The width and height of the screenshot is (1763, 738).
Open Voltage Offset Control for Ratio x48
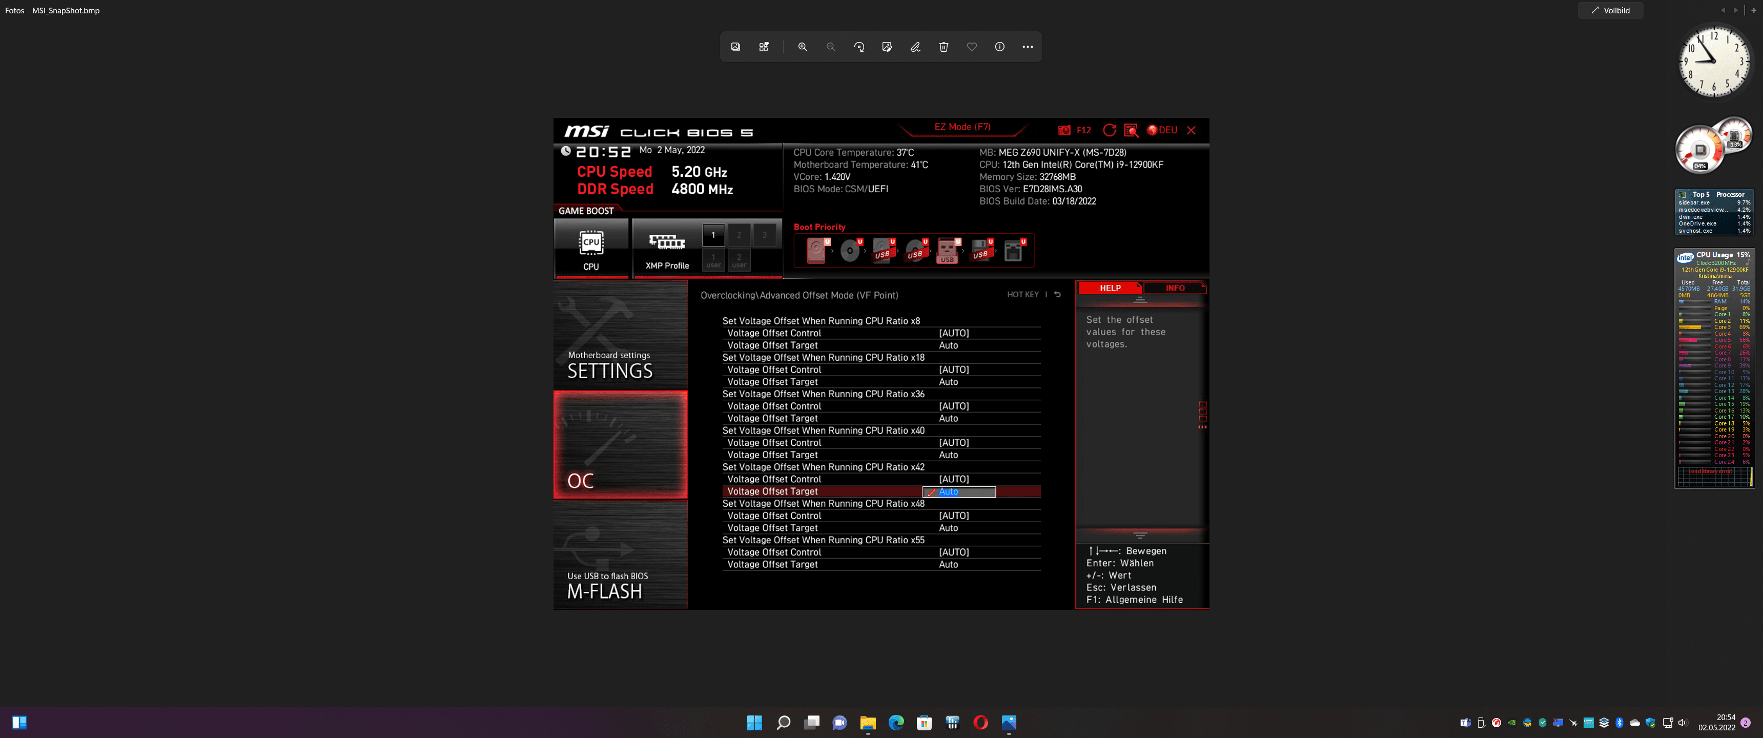point(881,516)
